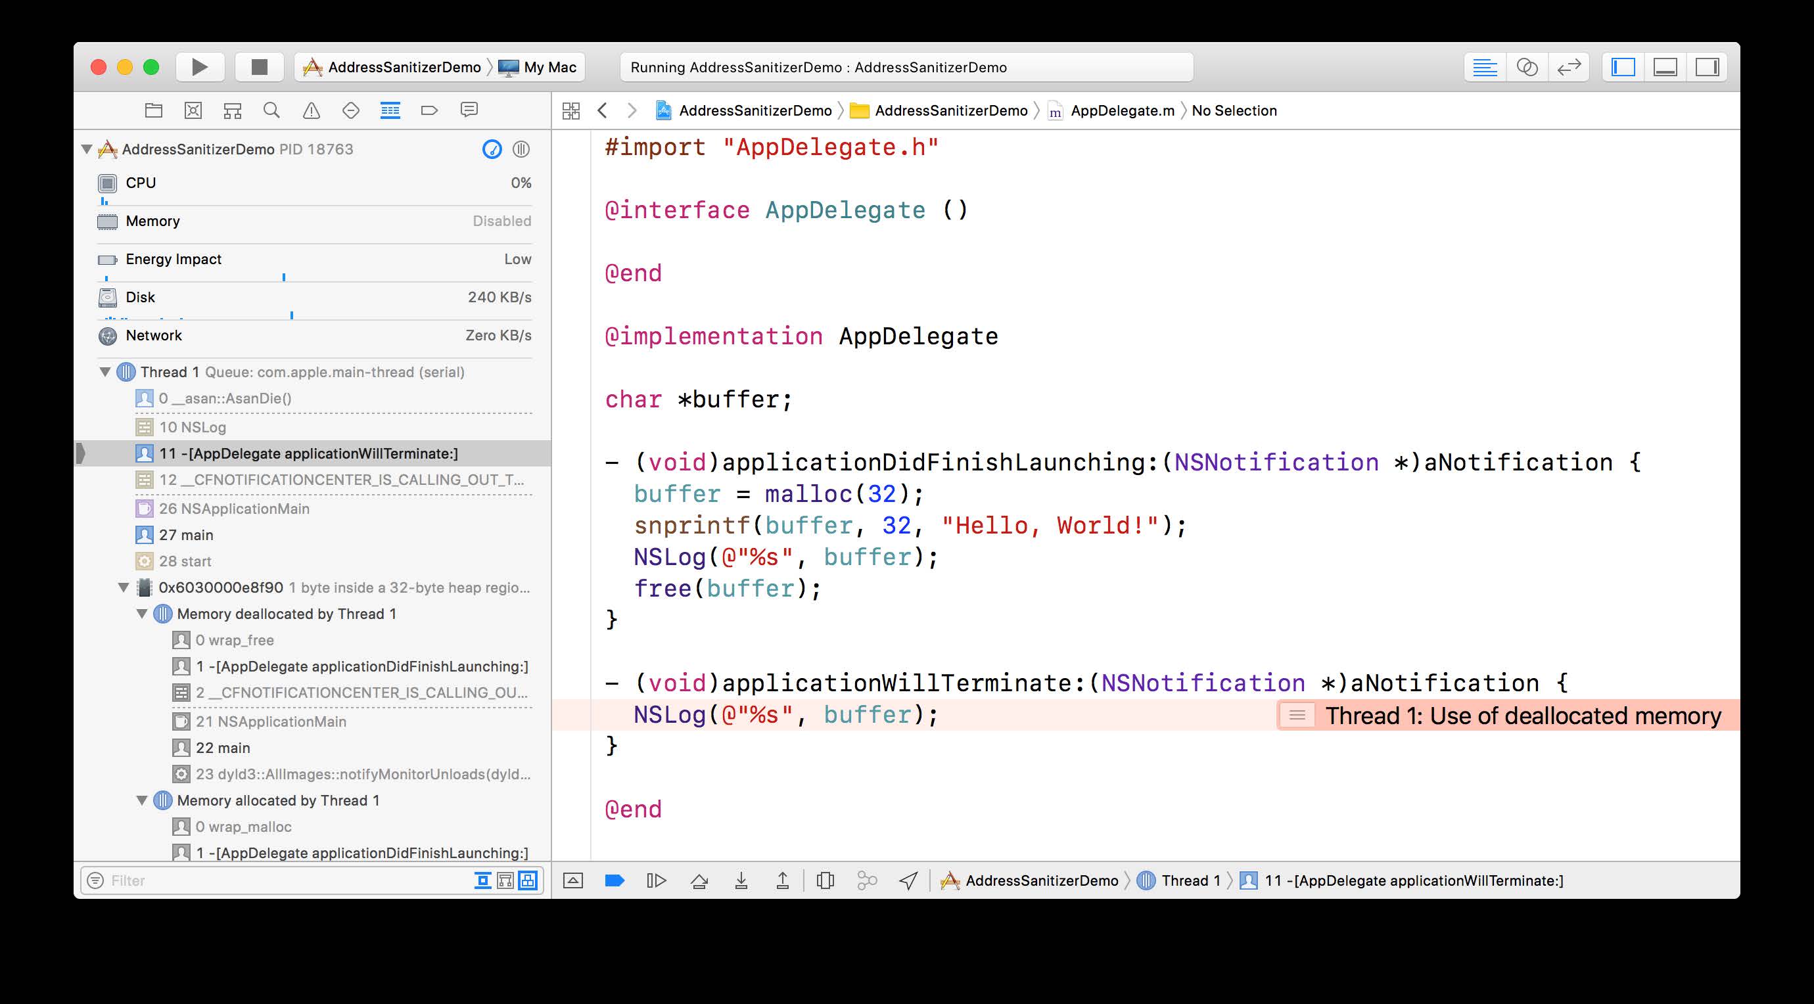Click the Step Into button
Screen dimensions: 1814x1004
741,880
